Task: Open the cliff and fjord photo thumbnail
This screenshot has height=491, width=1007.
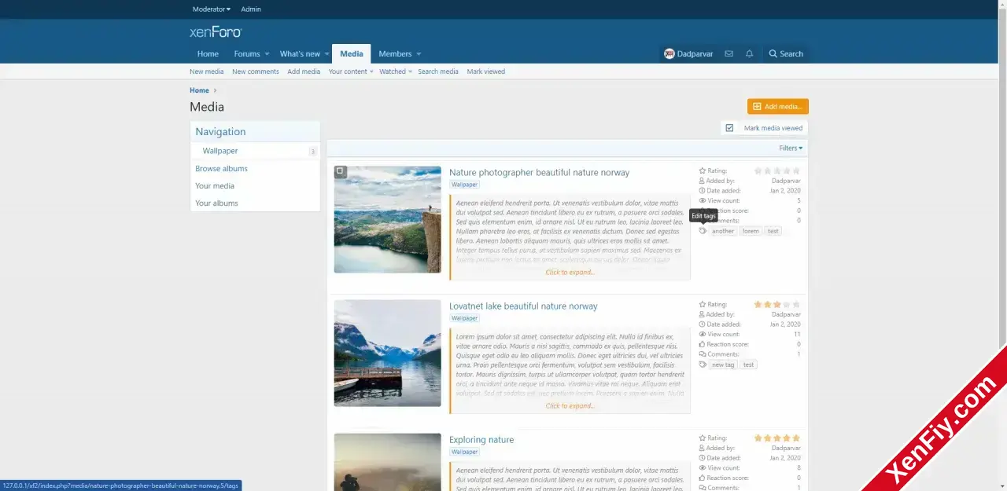Action: click(x=387, y=219)
